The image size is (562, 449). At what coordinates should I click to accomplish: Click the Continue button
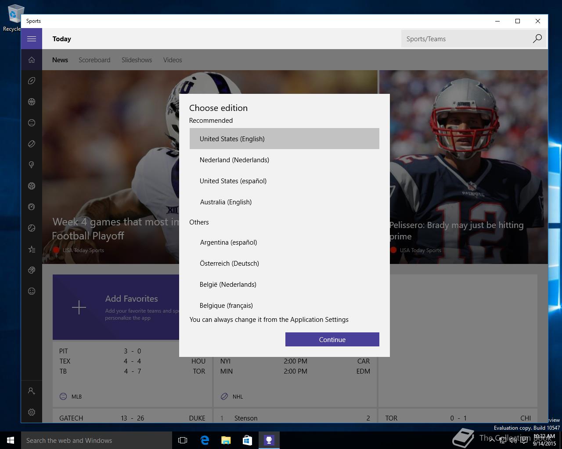[x=332, y=339]
